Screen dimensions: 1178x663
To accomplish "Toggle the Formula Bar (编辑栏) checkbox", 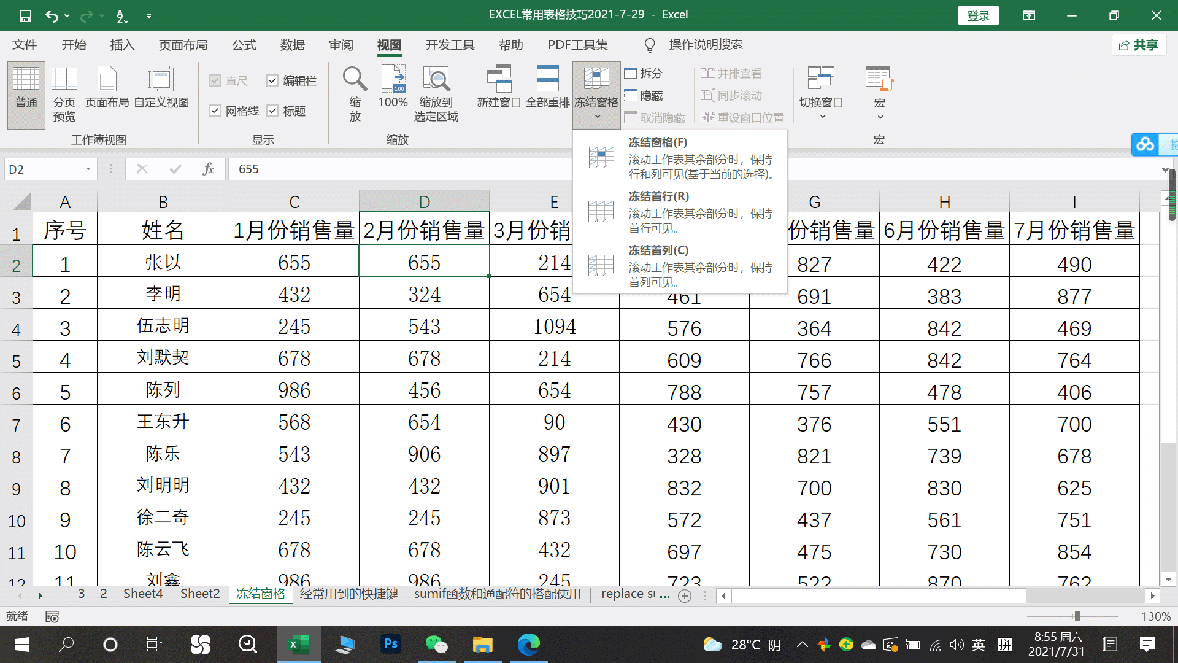I will (x=272, y=80).
